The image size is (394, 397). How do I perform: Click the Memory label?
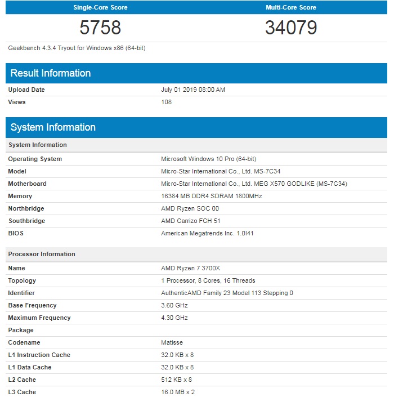20,196
